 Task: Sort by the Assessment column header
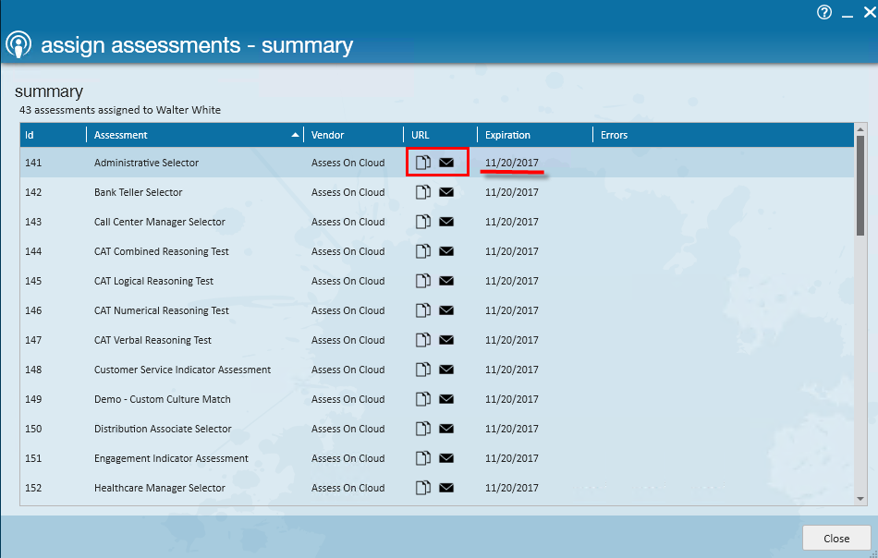click(195, 135)
